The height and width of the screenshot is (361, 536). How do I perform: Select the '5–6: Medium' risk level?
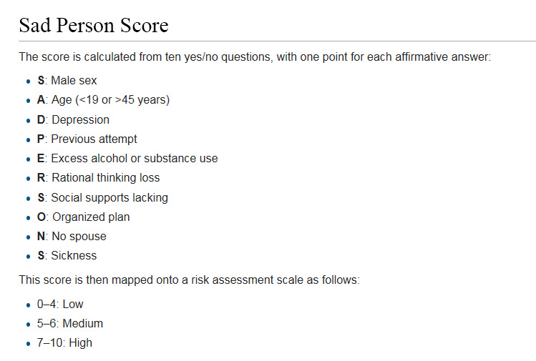[x=70, y=323]
